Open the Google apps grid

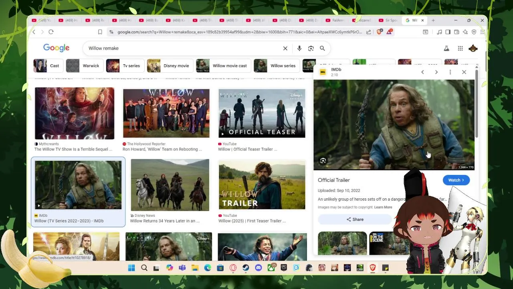[460, 48]
